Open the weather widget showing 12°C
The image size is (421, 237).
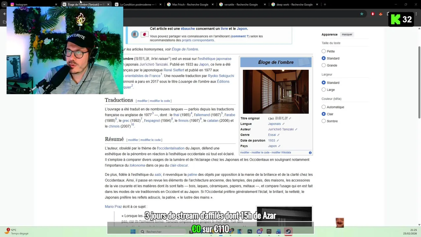point(16,231)
